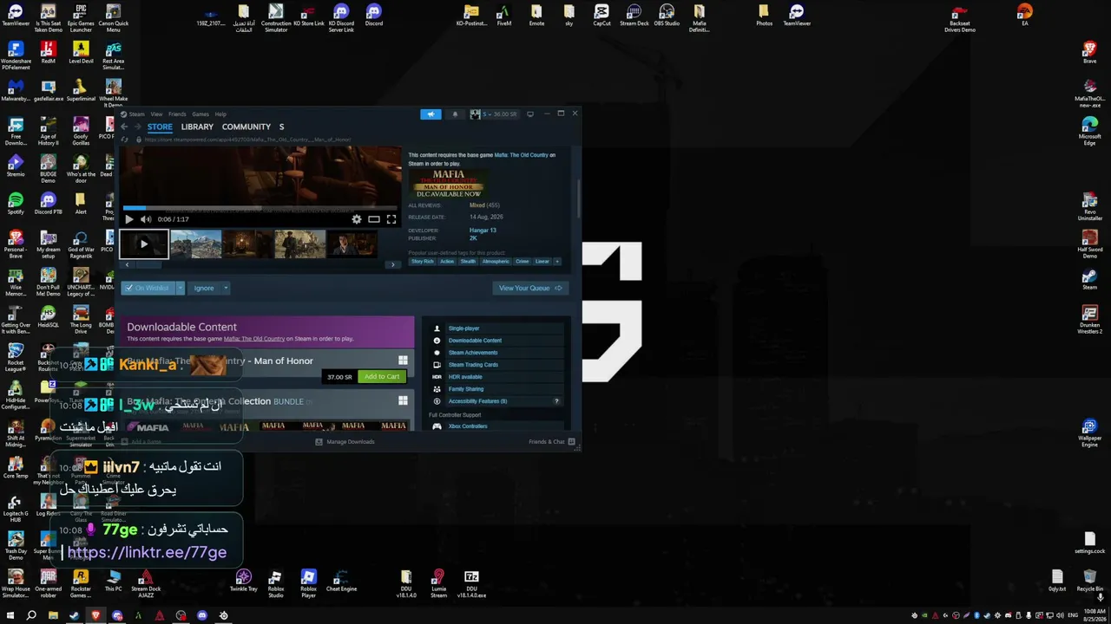Open the Windows Start menu

[x=11, y=615]
